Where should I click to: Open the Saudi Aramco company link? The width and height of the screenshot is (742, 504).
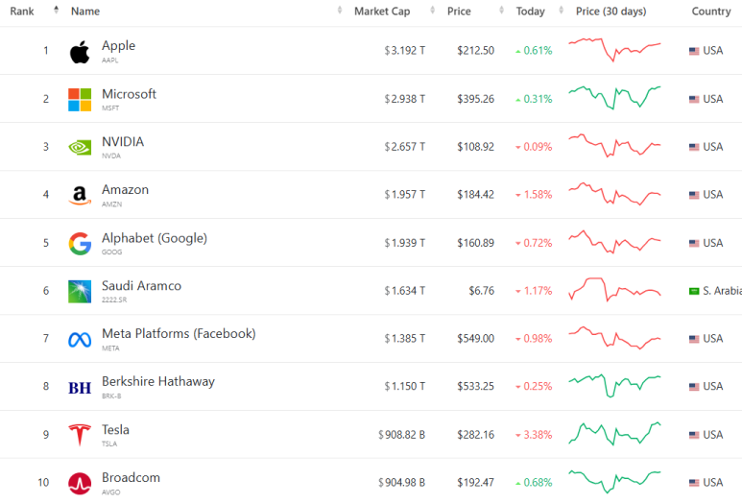pyautogui.click(x=141, y=285)
